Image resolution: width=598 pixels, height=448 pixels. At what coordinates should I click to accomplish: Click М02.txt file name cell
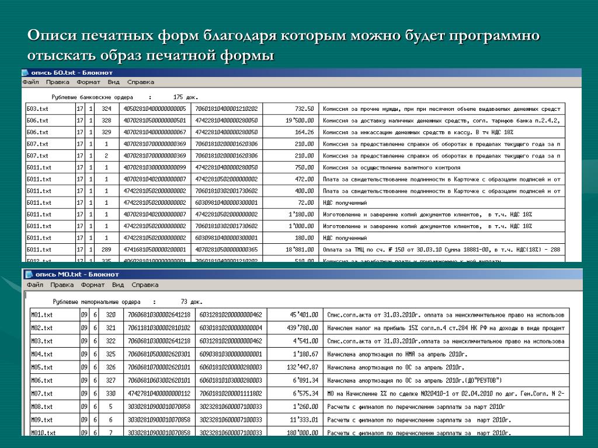[54, 328]
